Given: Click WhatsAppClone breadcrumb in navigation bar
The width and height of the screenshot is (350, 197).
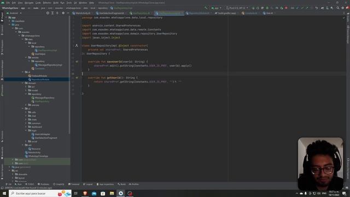Looking at the screenshot, I should point(10,8).
